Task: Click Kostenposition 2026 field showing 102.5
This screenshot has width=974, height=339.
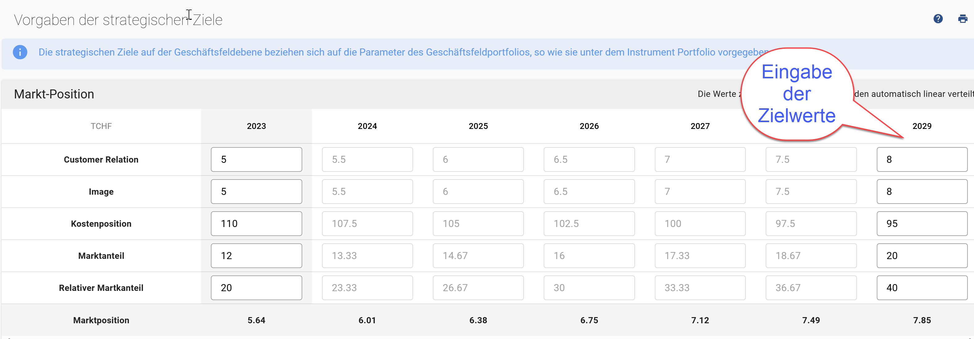Action: [589, 224]
